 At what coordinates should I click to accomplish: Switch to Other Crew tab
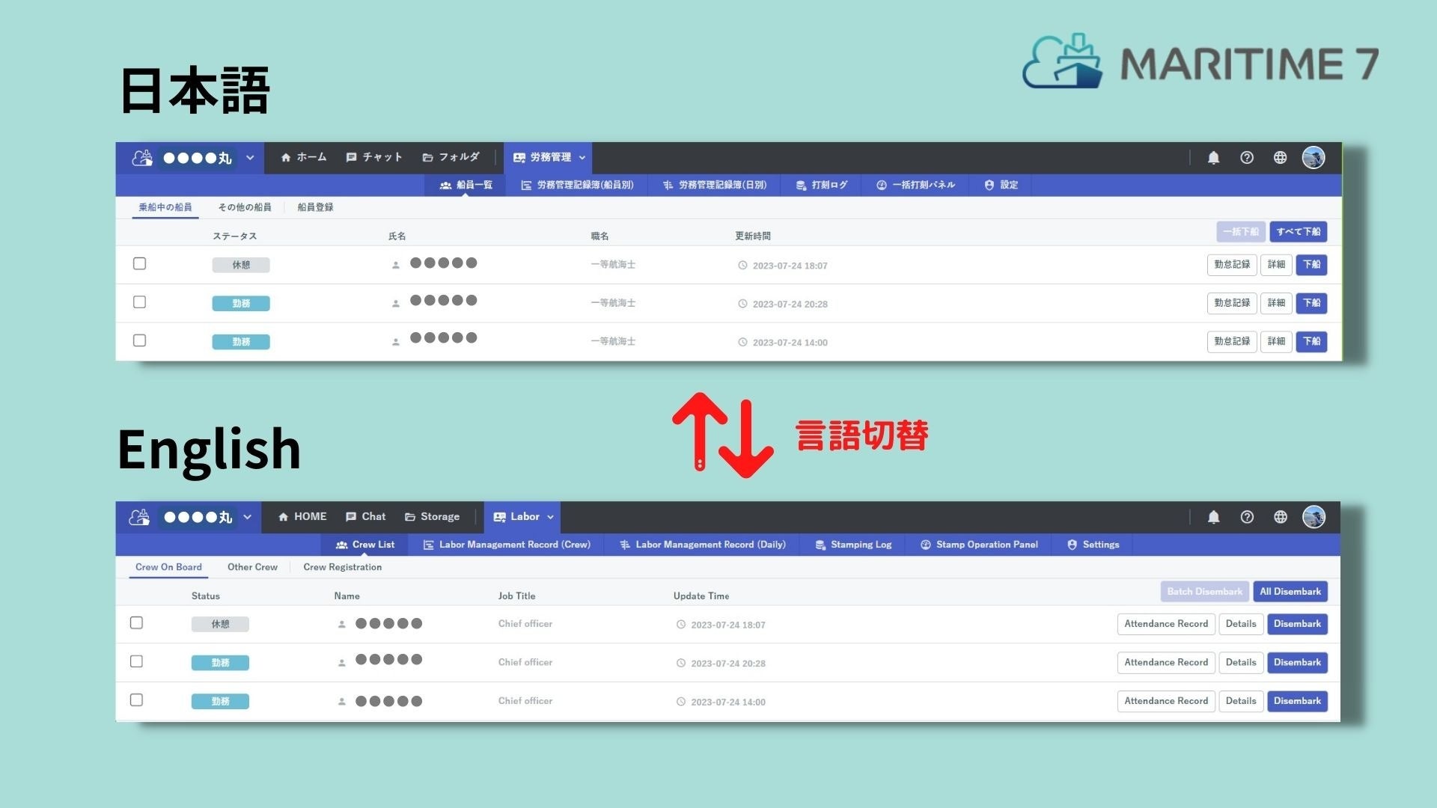pos(252,567)
